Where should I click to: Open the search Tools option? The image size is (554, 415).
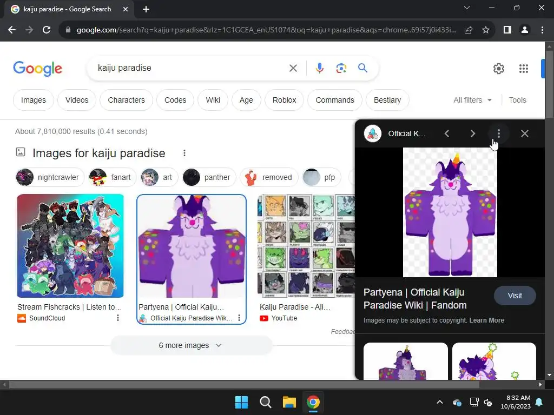517,100
